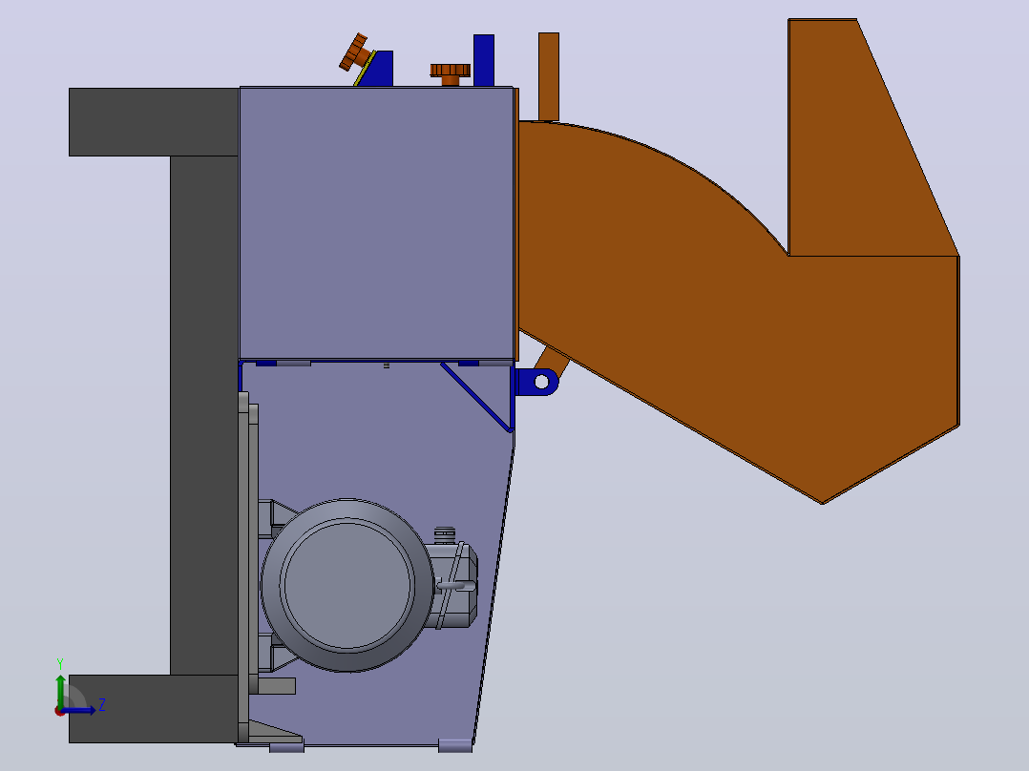Screen dimensions: 1029x771
Task: Click the blue Z axis arrow of the triad
Action: click(x=80, y=711)
